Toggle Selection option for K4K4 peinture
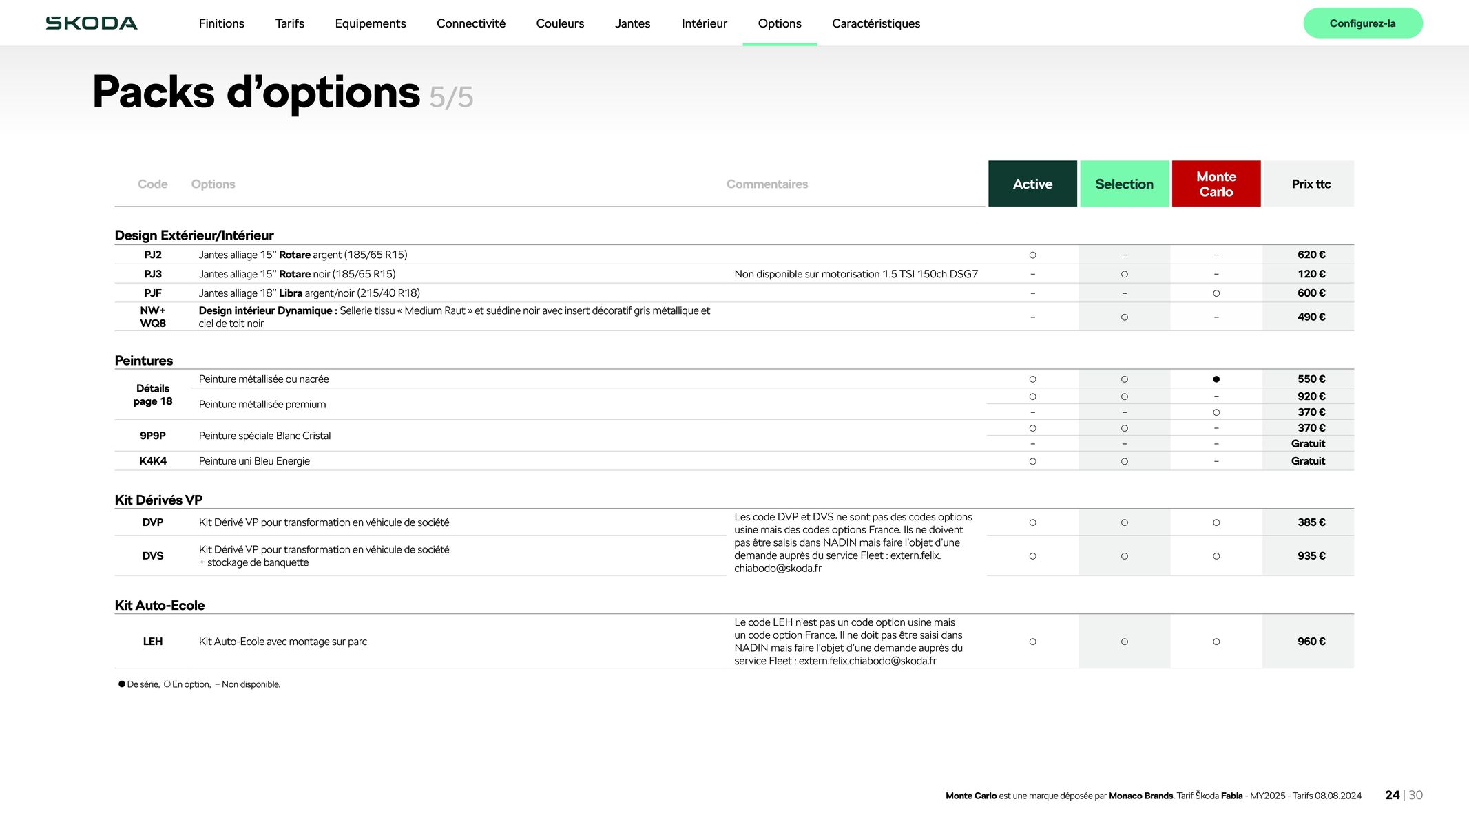The width and height of the screenshot is (1469, 826). (1123, 460)
